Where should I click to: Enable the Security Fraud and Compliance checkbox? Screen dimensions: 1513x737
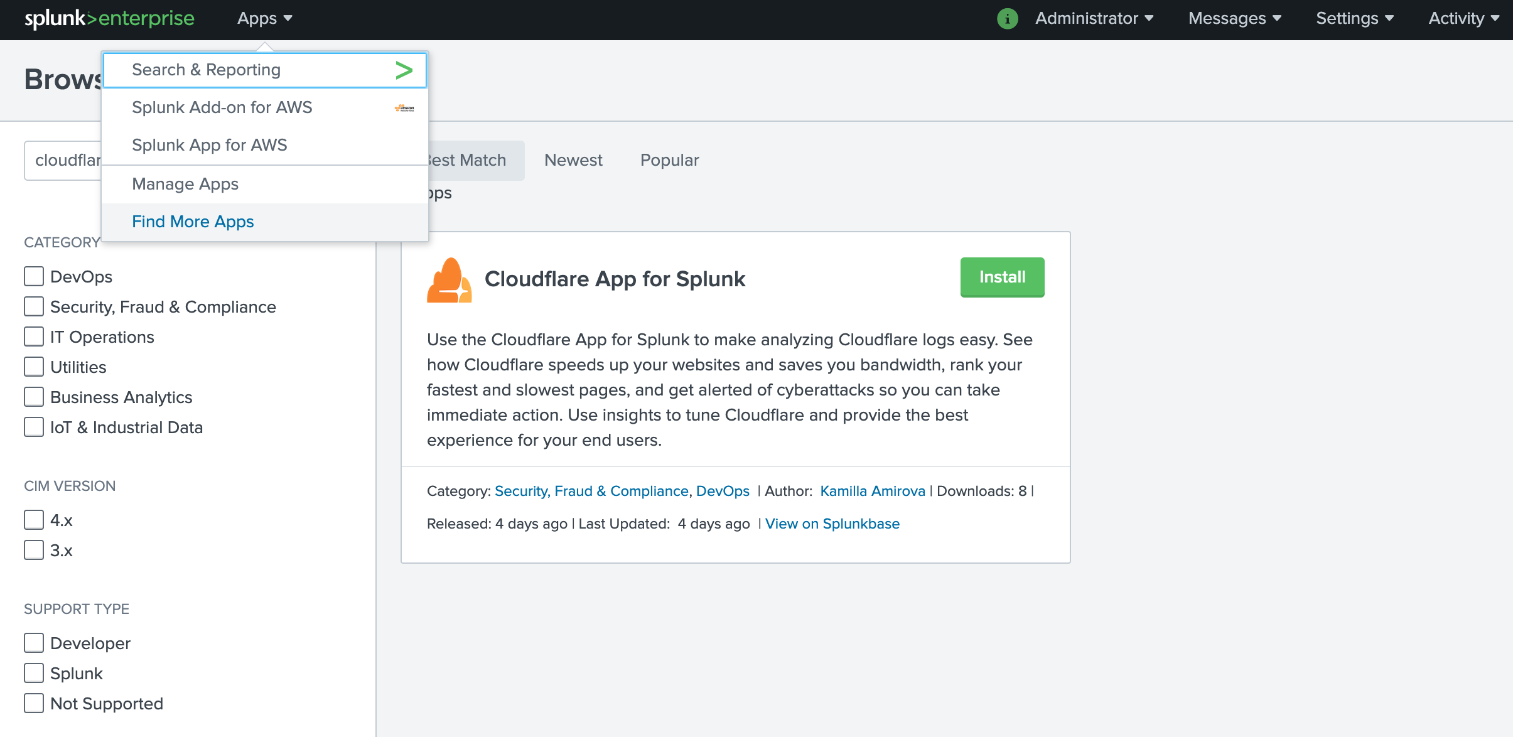(34, 306)
